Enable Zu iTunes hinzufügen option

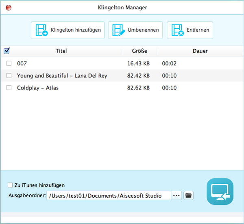coord(10,185)
